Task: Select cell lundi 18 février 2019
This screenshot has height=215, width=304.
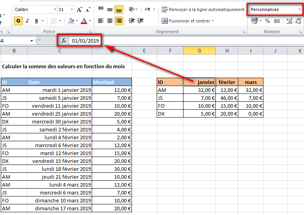Action: click(60, 169)
